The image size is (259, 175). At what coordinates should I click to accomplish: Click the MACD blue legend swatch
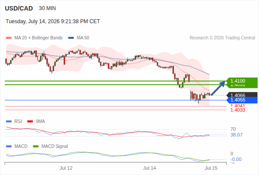(9, 147)
